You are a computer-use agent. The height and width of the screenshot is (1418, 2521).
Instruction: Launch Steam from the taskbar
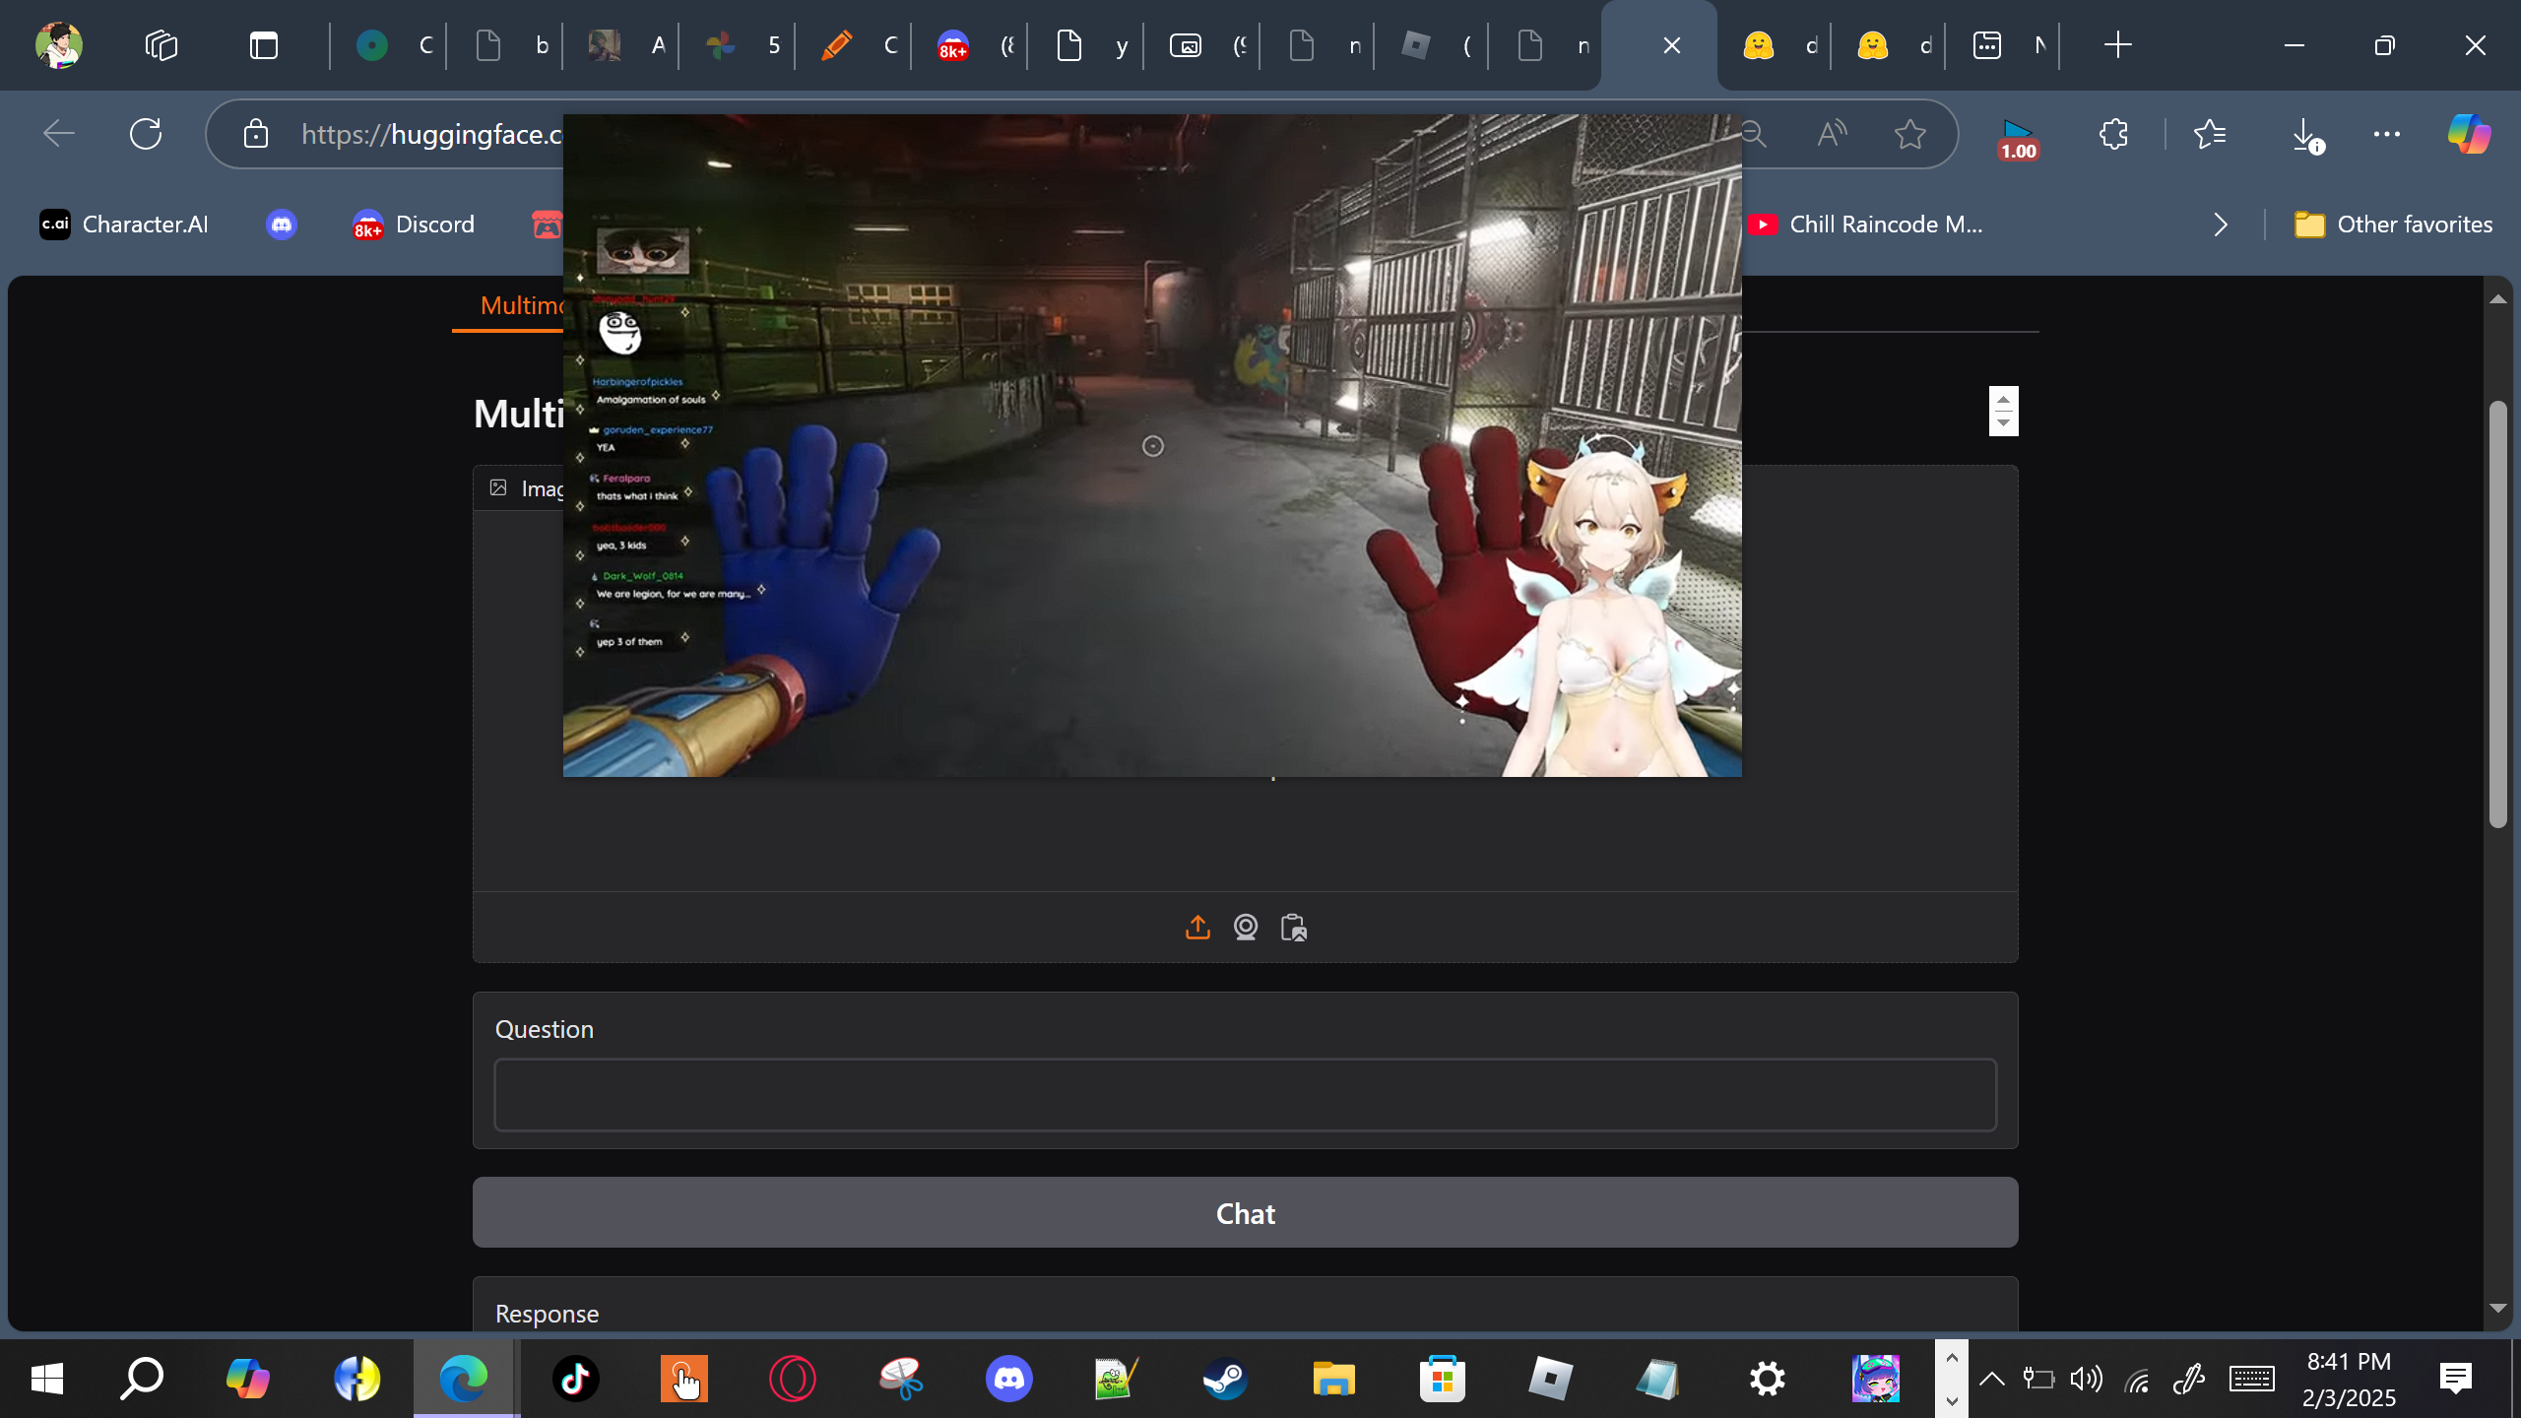(x=1225, y=1379)
